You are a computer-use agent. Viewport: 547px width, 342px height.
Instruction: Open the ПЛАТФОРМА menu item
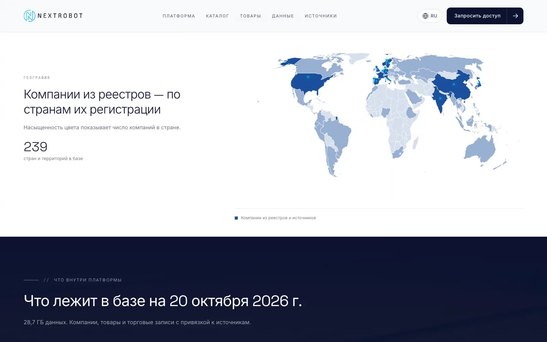(x=179, y=16)
